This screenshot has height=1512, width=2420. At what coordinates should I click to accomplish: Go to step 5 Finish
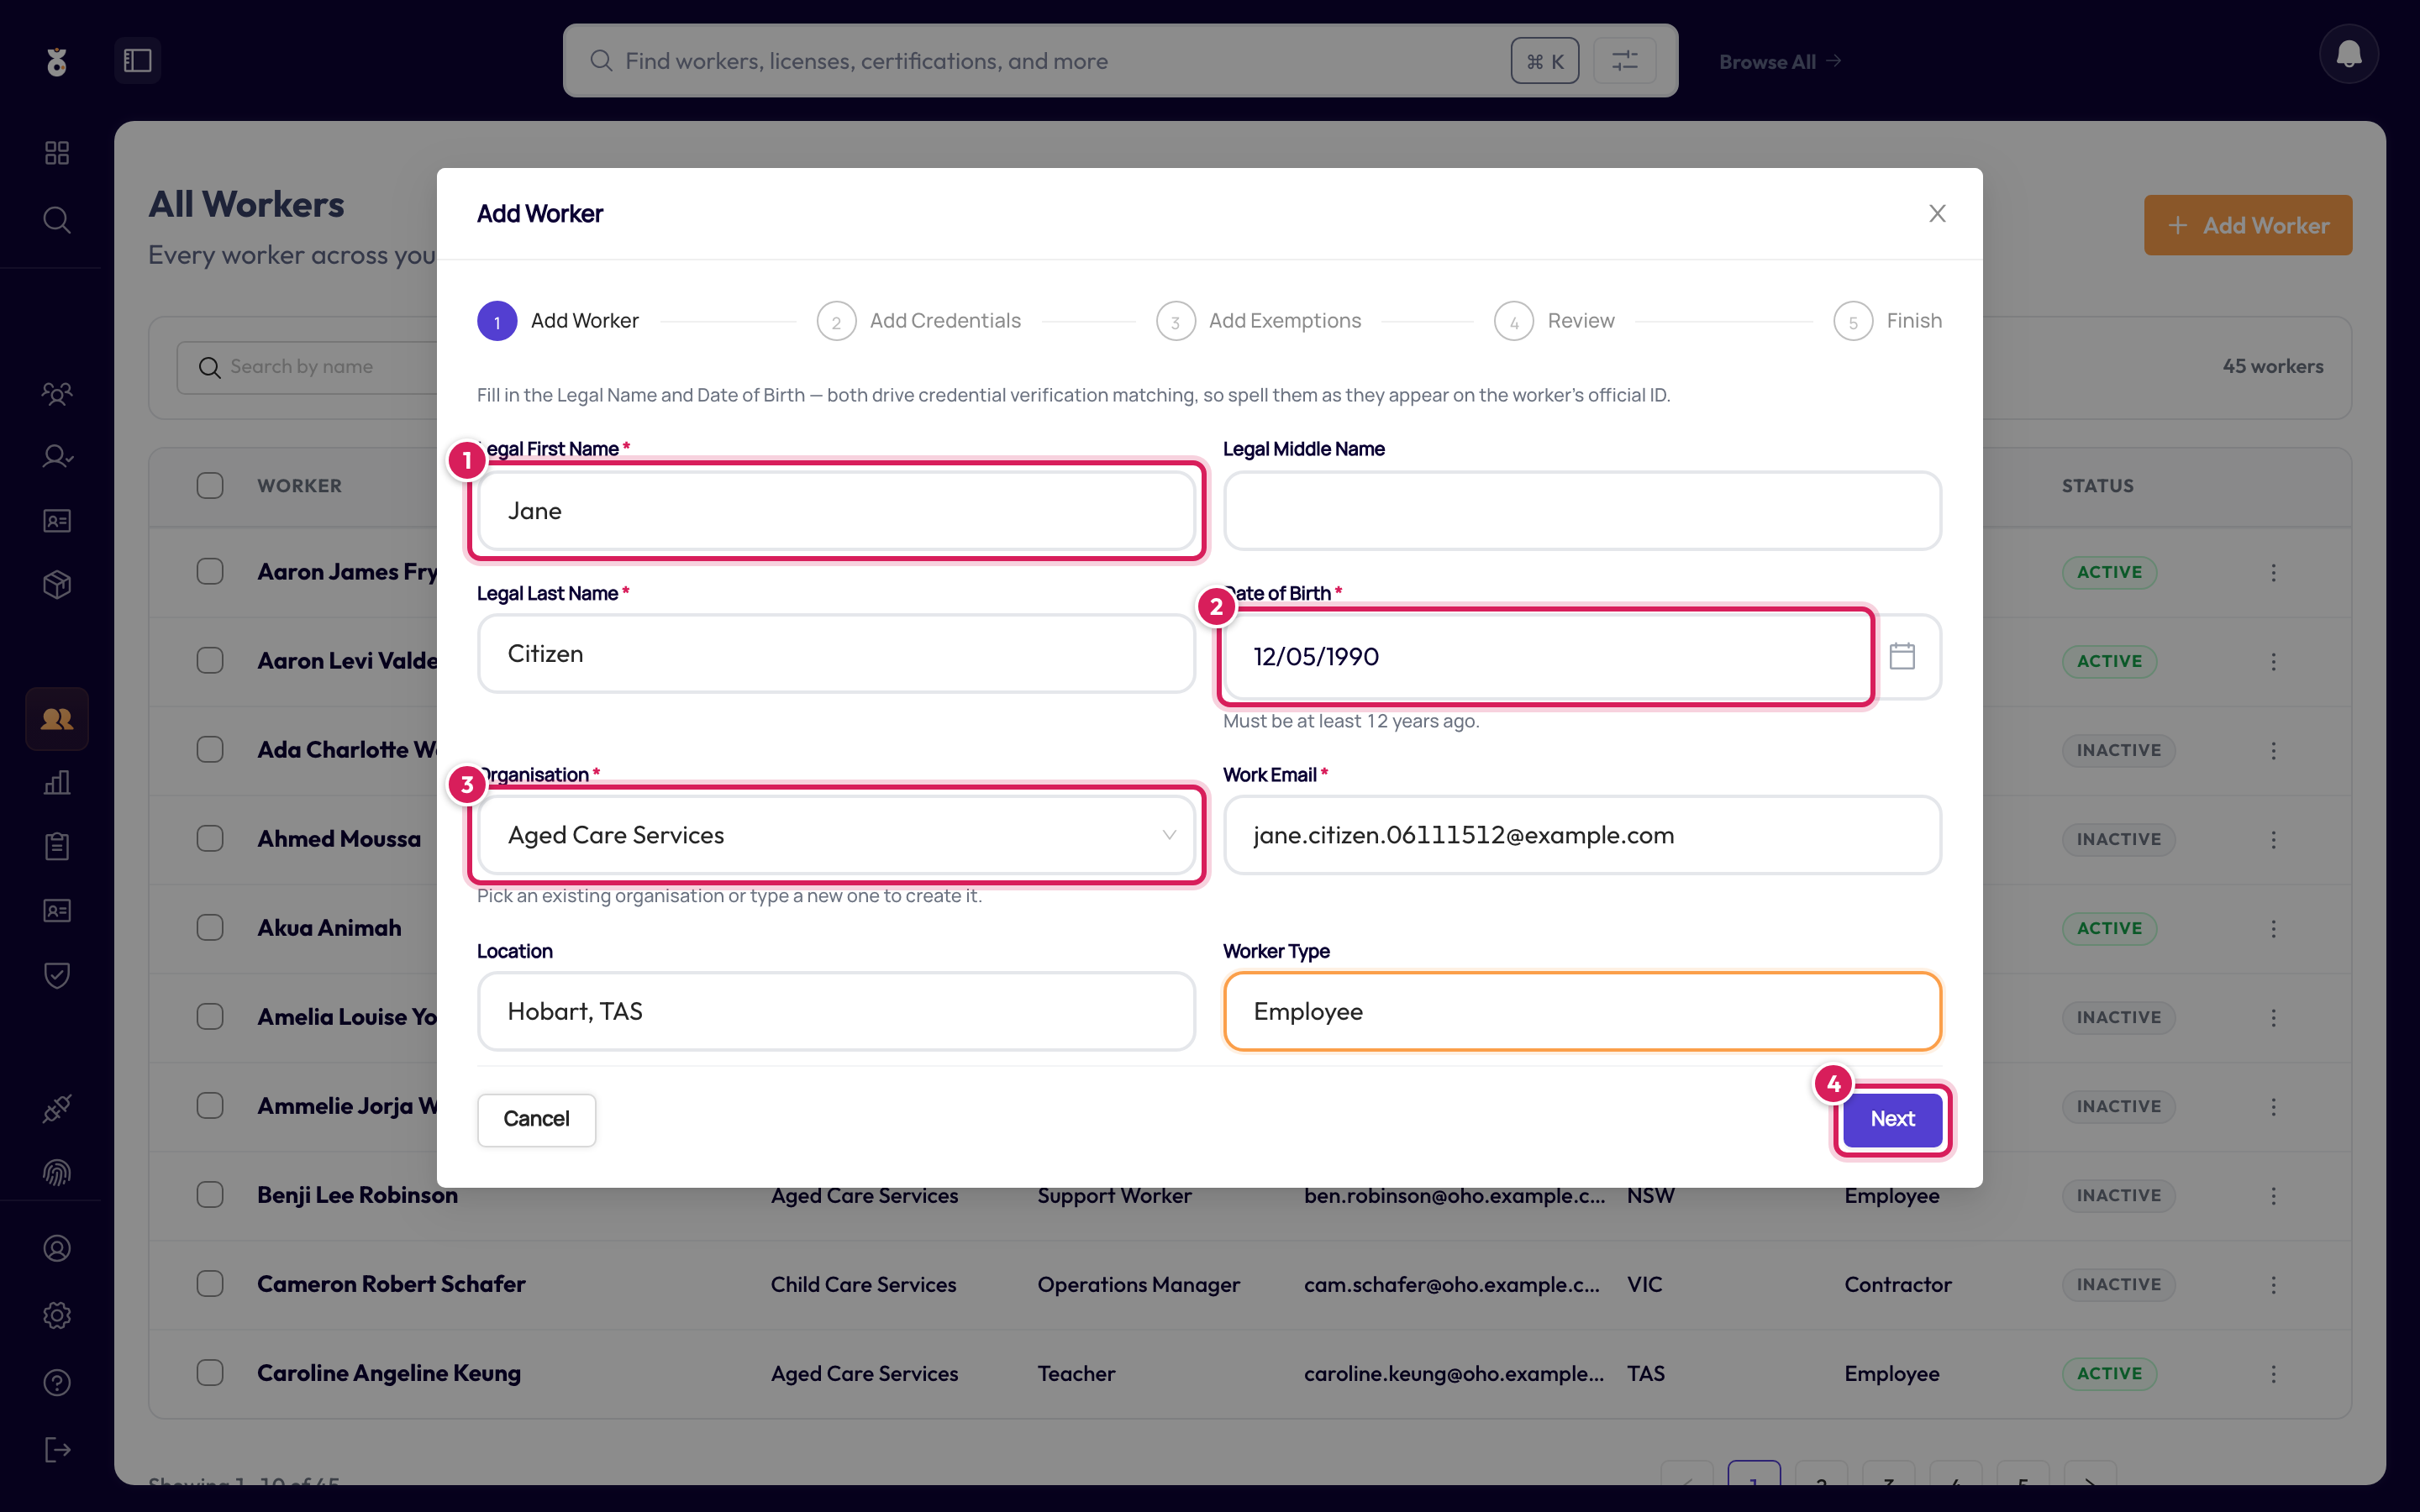pyautogui.click(x=1888, y=321)
